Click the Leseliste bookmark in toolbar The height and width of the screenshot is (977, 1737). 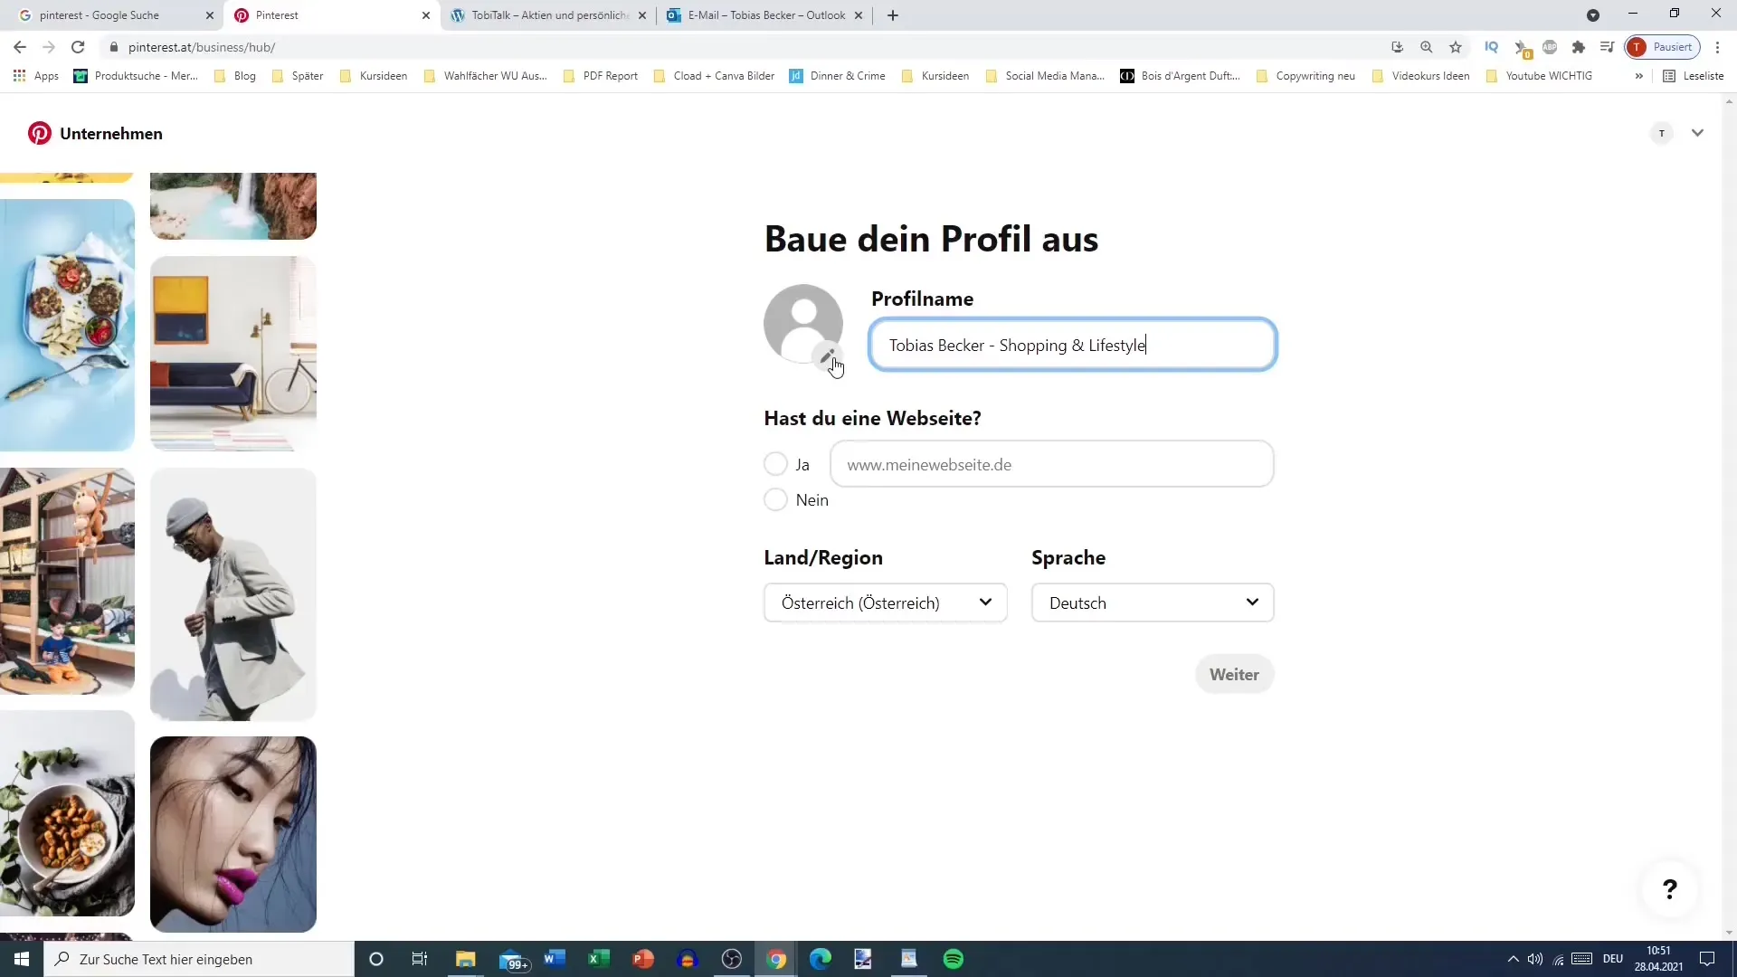pyautogui.click(x=1701, y=75)
